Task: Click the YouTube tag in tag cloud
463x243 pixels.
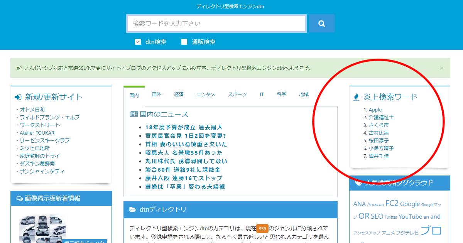Action: 410,217
